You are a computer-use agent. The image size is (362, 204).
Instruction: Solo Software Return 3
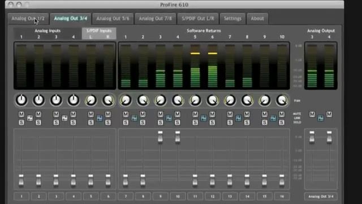(x=161, y=122)
